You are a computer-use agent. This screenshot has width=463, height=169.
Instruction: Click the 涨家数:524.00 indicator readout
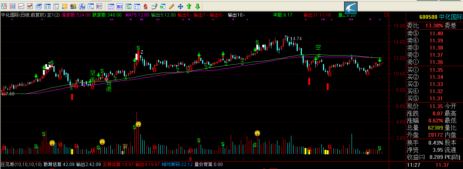click(x=76, y=15)
